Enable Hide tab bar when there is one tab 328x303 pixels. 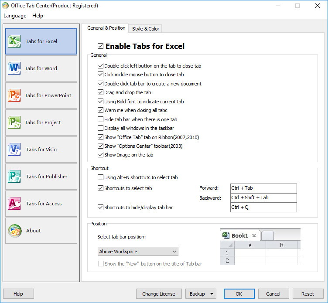click(100, 119)
